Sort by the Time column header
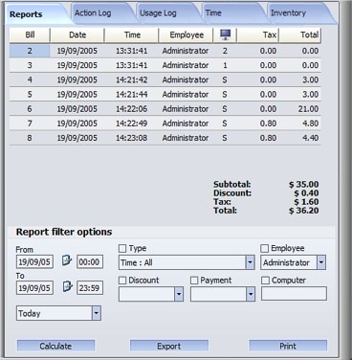352x360 pixels. click(x=132, y=34)
